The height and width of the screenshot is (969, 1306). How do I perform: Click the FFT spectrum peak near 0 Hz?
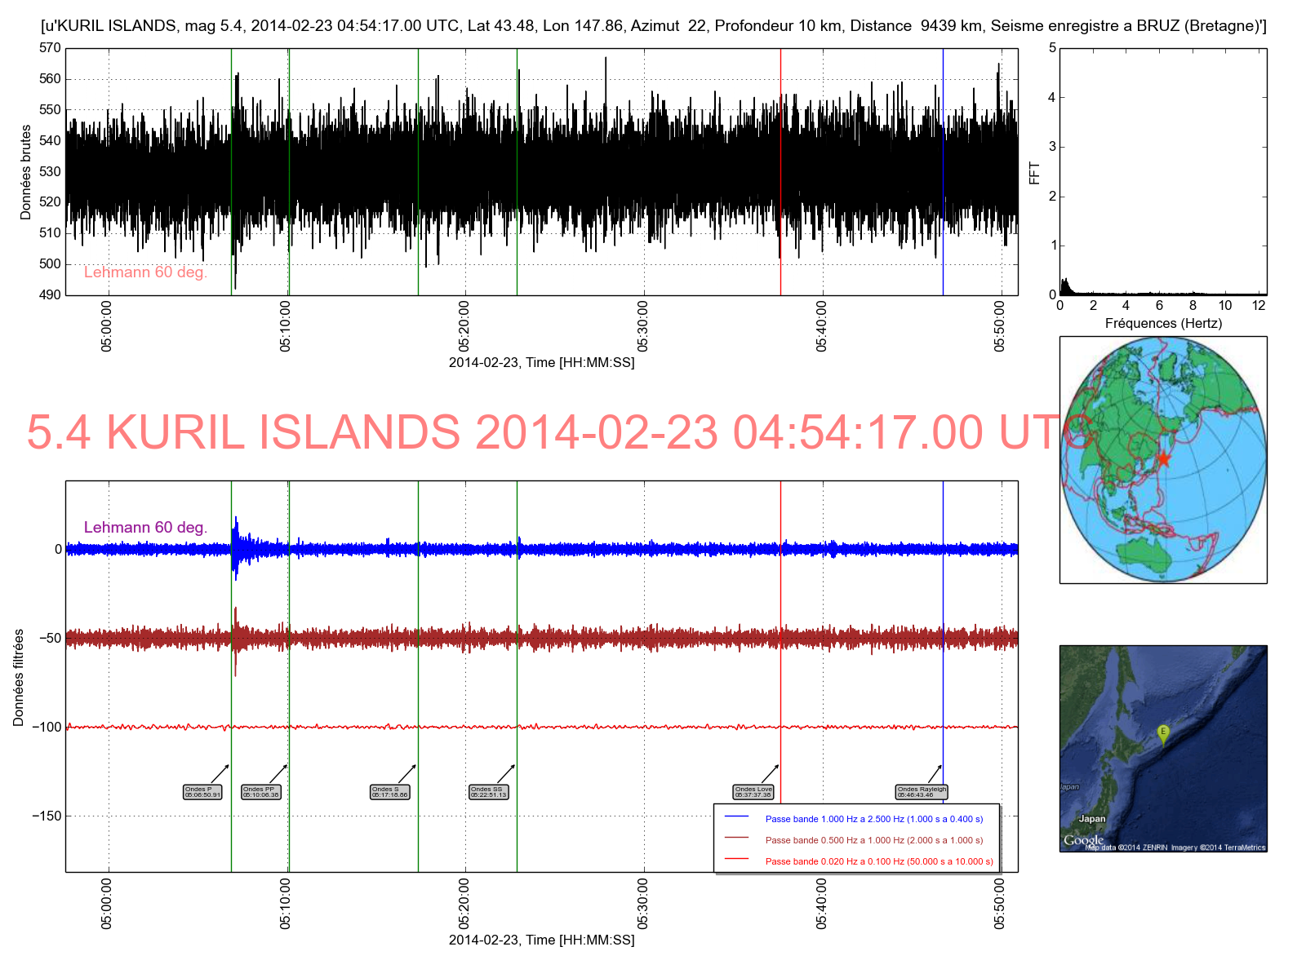(x=1064, y=285)
